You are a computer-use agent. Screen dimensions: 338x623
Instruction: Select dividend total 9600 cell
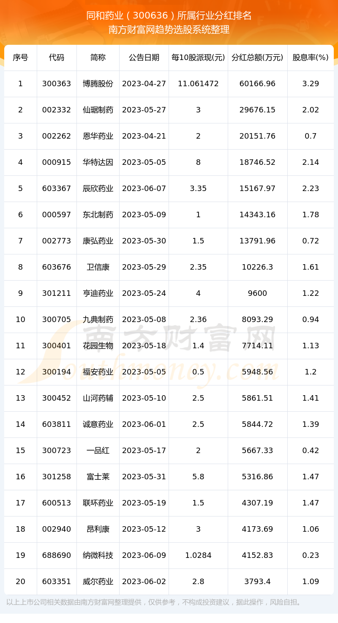pos(257,293)
